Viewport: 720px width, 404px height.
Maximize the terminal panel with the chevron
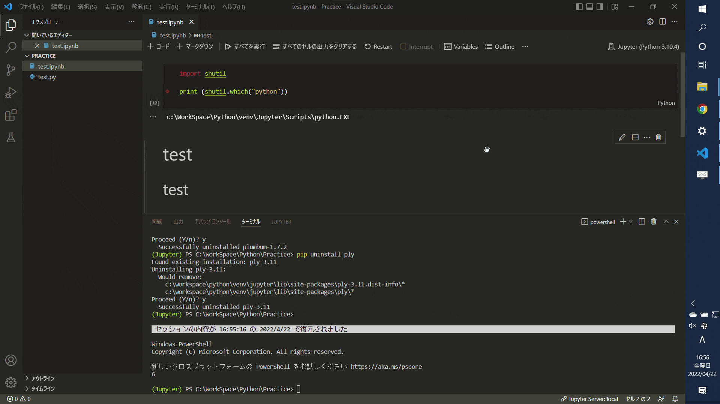pyautogui.click(x=666, y=221)
